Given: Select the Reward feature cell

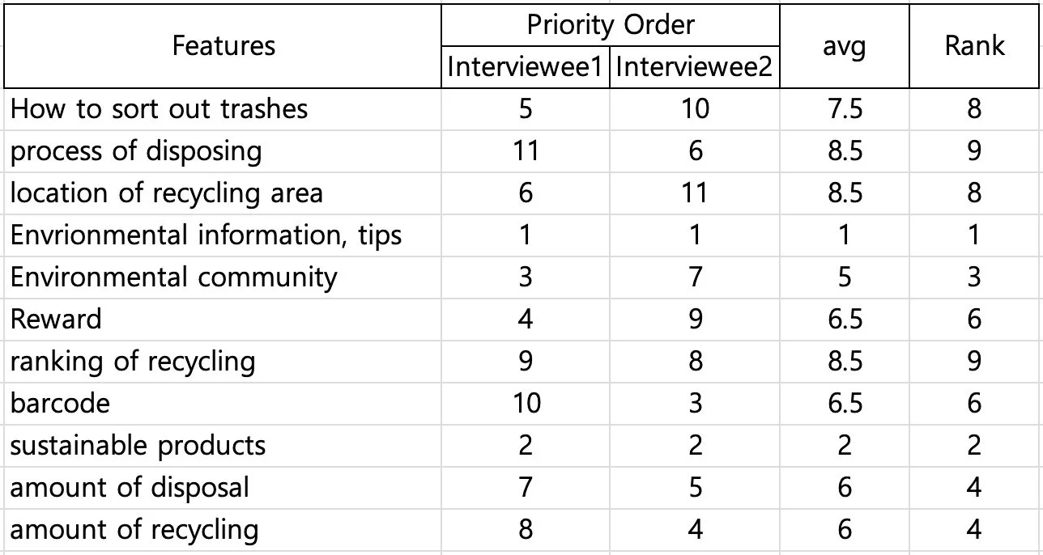Looking at the screenshot, I should (x=223, y=320).
